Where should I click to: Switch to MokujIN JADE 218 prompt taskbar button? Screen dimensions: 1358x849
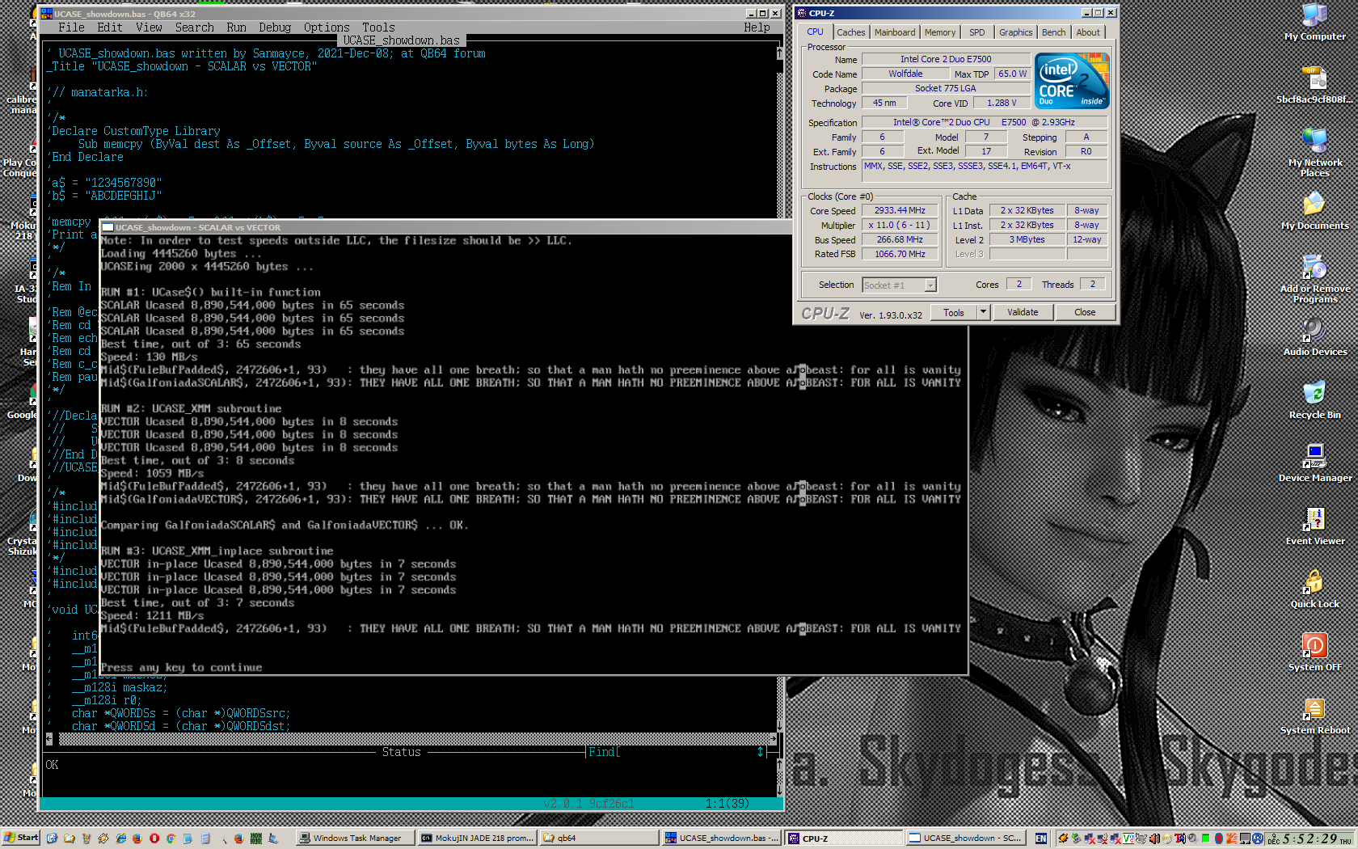[x=478, y=838]
